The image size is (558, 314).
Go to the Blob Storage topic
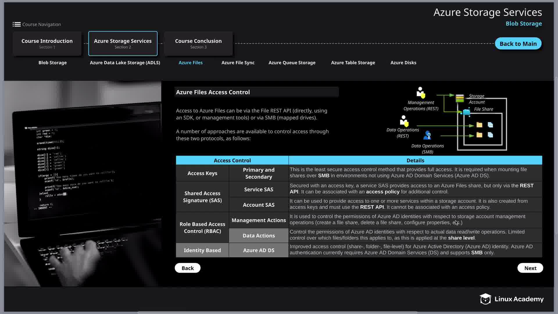pyautogui.click(x=53, y=63)
